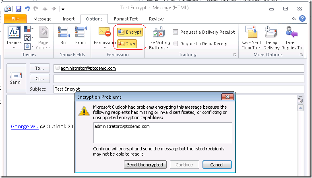Open Delay Delivery options
The image size is (312, 178).
click(x=271, y=38)
